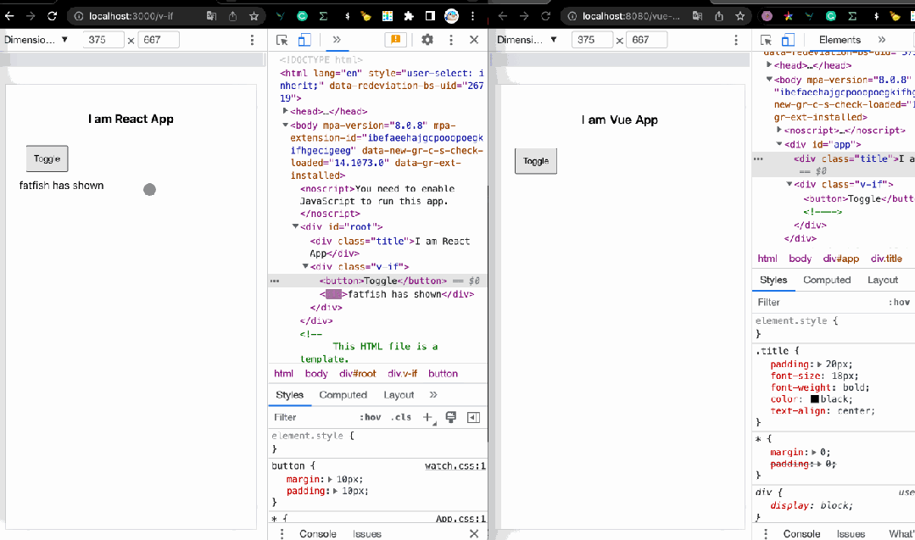The width and height of the screenshot is (915, 540).
Task: Open the Sigma extension in React window
Action: 323,16
